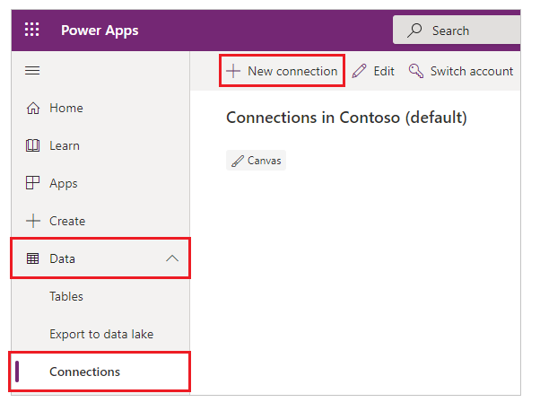The image size is (540, 411).
Task: Click the Edit toolbar button
Action: pyautogui.click(x=373, y=71)
